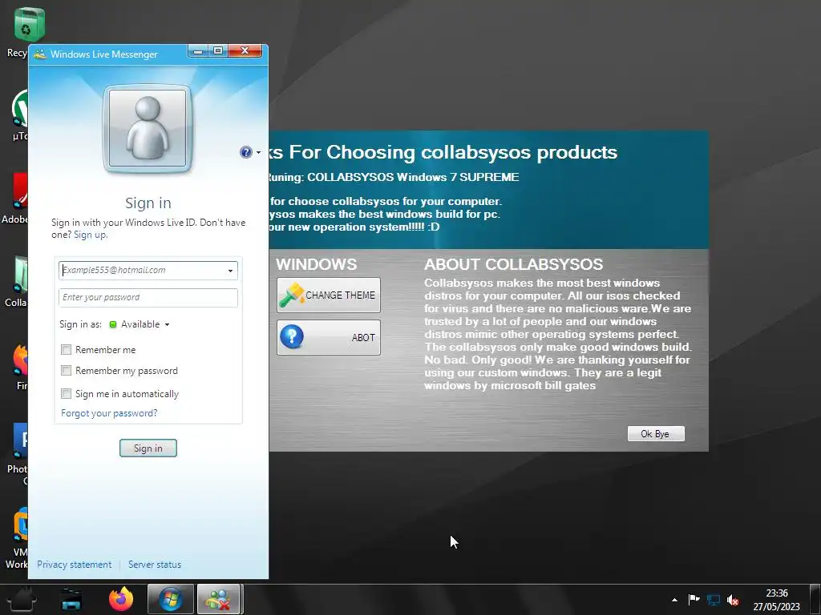Click the Windows logo taskbar button

(171, 599)
